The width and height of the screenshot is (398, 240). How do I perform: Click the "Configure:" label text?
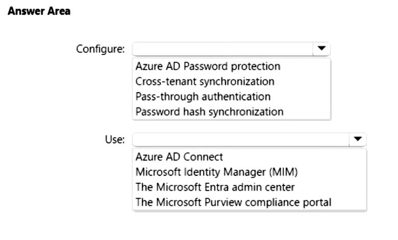coord(100,49)
